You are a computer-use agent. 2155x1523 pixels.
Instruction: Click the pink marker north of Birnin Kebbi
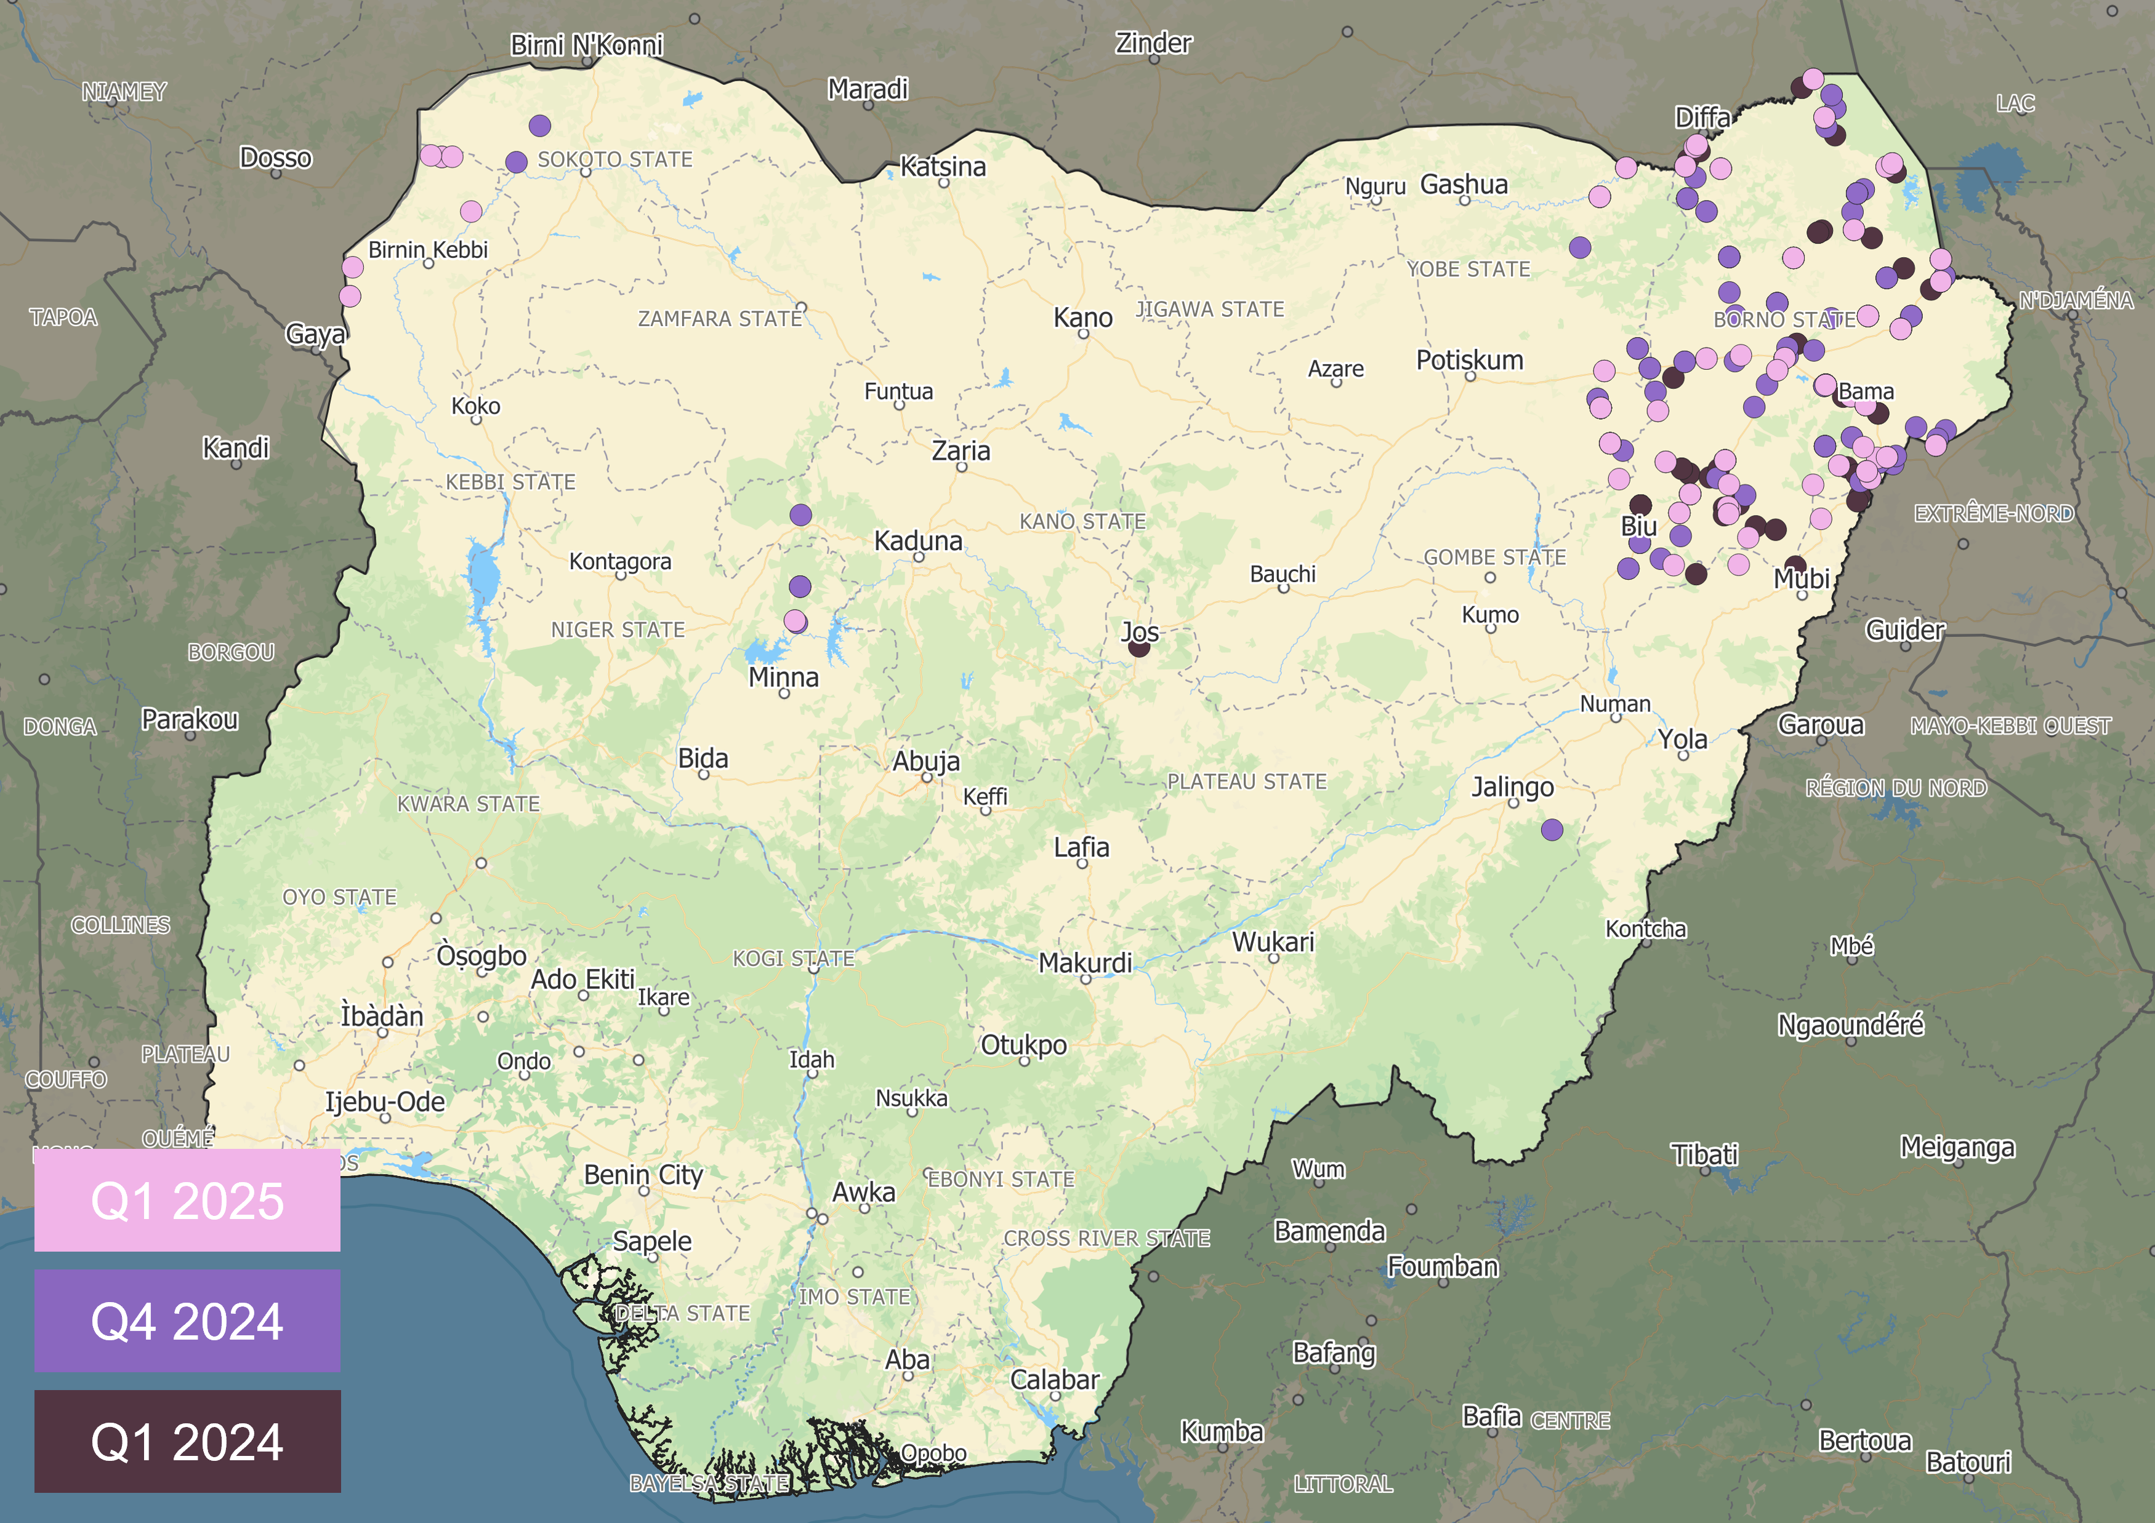pos(471,211)
